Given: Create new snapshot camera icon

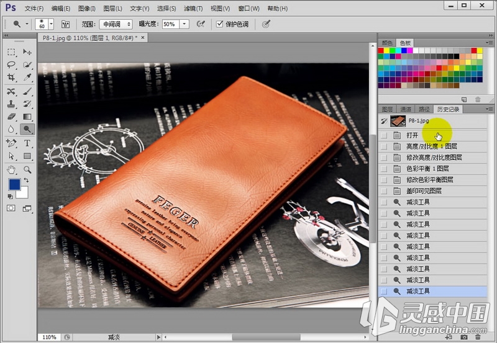Looking at the screenshot, I should point(463,337).
